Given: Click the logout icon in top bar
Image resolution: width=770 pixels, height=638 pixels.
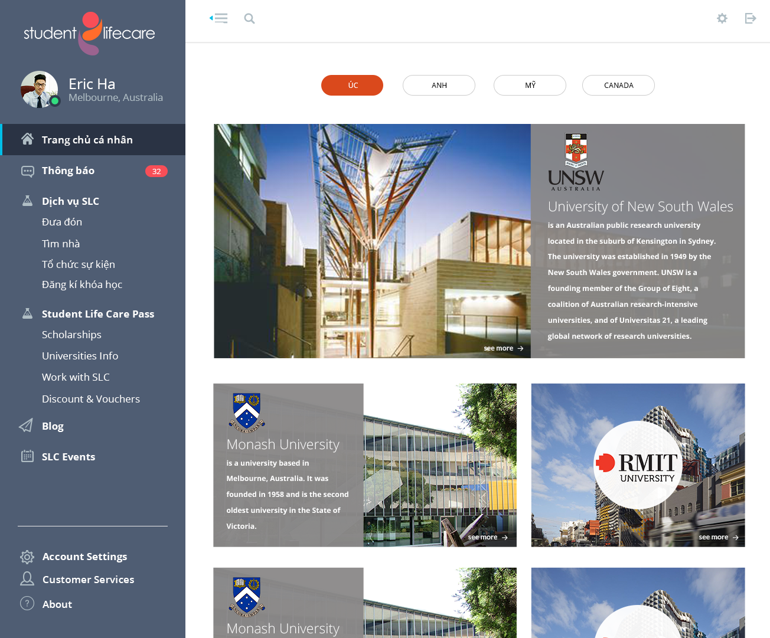Looking at the screenshot, I should (x=751, y=18).
